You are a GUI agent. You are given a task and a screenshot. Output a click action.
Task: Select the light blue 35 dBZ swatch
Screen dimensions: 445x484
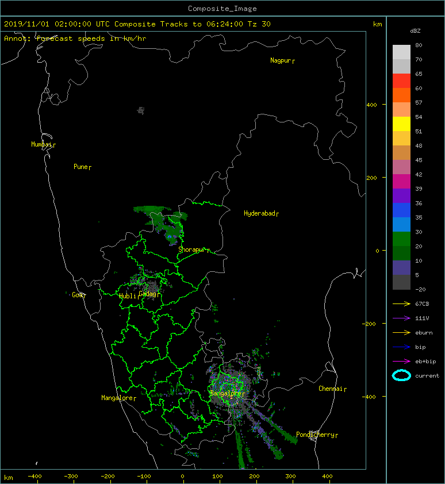(x=401, y=224)
